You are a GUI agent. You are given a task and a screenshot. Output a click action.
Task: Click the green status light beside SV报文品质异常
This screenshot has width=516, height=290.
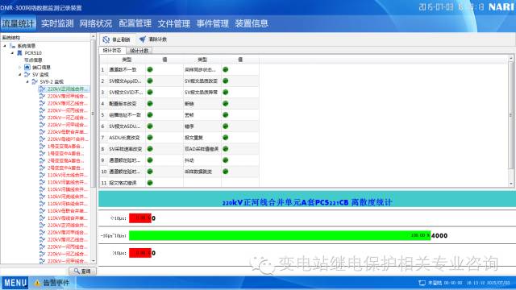click(226, 92)
